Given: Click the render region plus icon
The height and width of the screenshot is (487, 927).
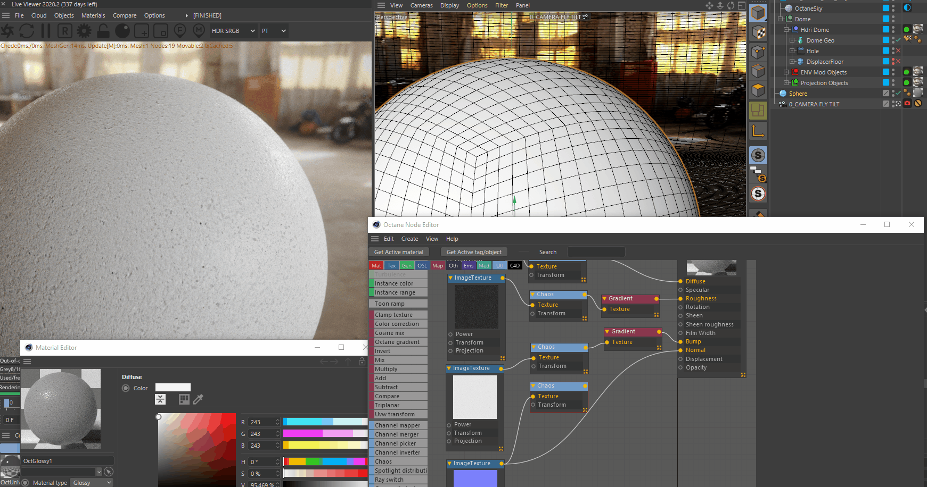Looking at the screenshot, I should (x=142, y=31).
